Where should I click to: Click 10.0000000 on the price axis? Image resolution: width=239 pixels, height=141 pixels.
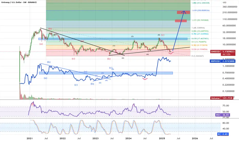coord(229,45)
